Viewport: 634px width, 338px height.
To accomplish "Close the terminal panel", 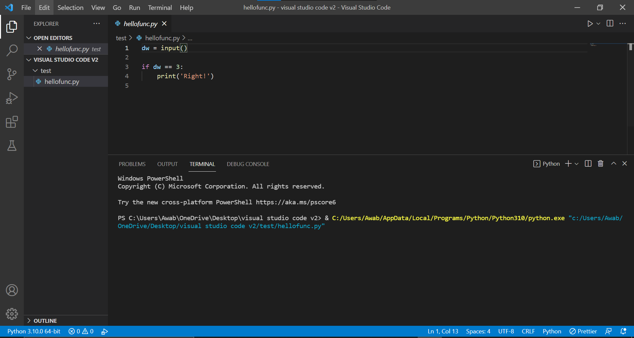I will pos(624,163).
